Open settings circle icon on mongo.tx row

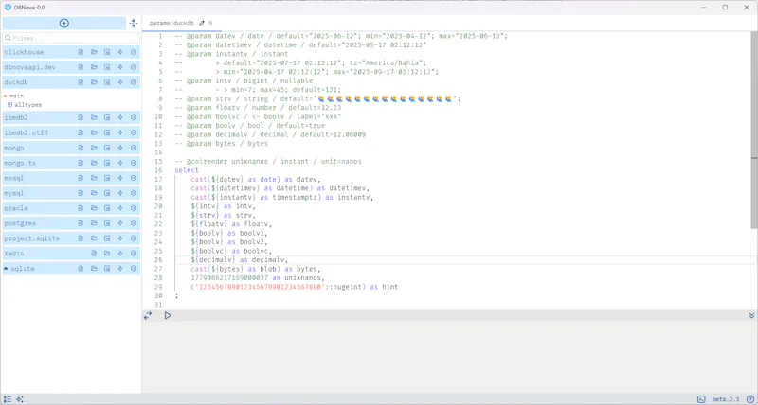click(134, 163)
